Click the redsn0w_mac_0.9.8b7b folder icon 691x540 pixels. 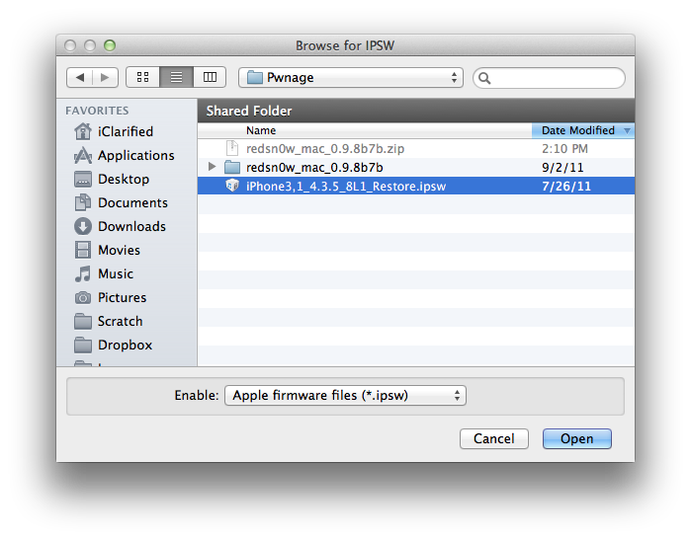[x=232, y=167]
